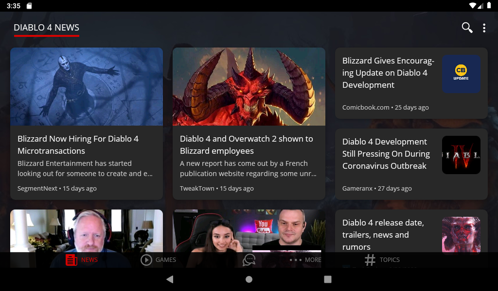Tap the chat bubbles icon
The width and height of the screenshot is (498, 291).
click(249, 260)
